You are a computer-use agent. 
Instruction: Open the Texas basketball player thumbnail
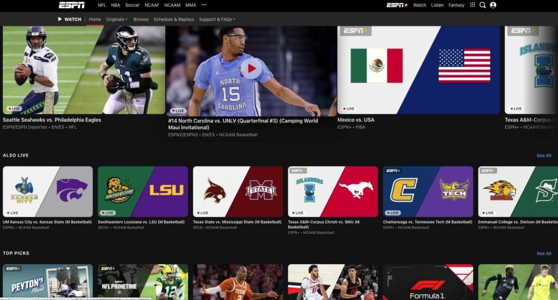pyautogui.click(x=238, y=281)
